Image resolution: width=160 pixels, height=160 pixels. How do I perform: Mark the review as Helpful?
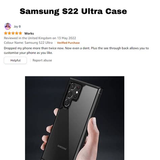(16, 60)
